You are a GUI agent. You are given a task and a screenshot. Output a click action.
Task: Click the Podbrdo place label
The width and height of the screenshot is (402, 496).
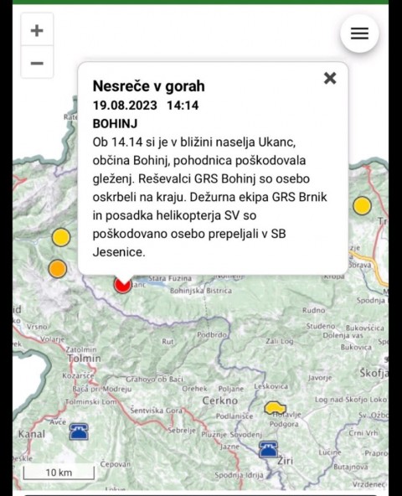[x=212, y=334]
